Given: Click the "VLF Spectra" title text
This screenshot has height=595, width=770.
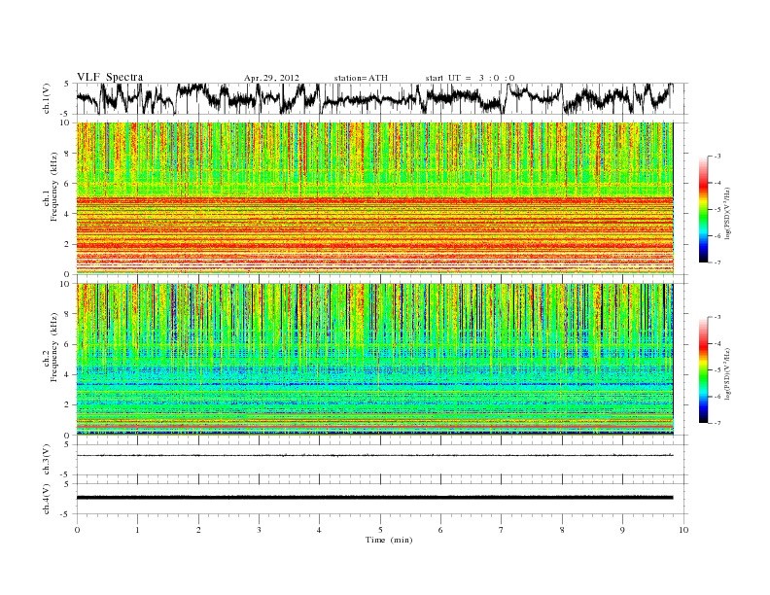Looking at the screenshot, I should pos(110,77).
